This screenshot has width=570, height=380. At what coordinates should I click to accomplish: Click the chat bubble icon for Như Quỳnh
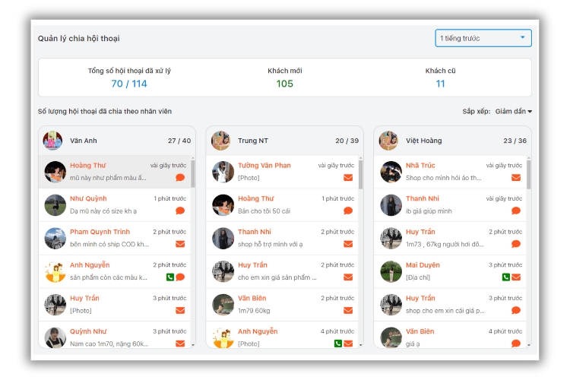click(180, 211)
